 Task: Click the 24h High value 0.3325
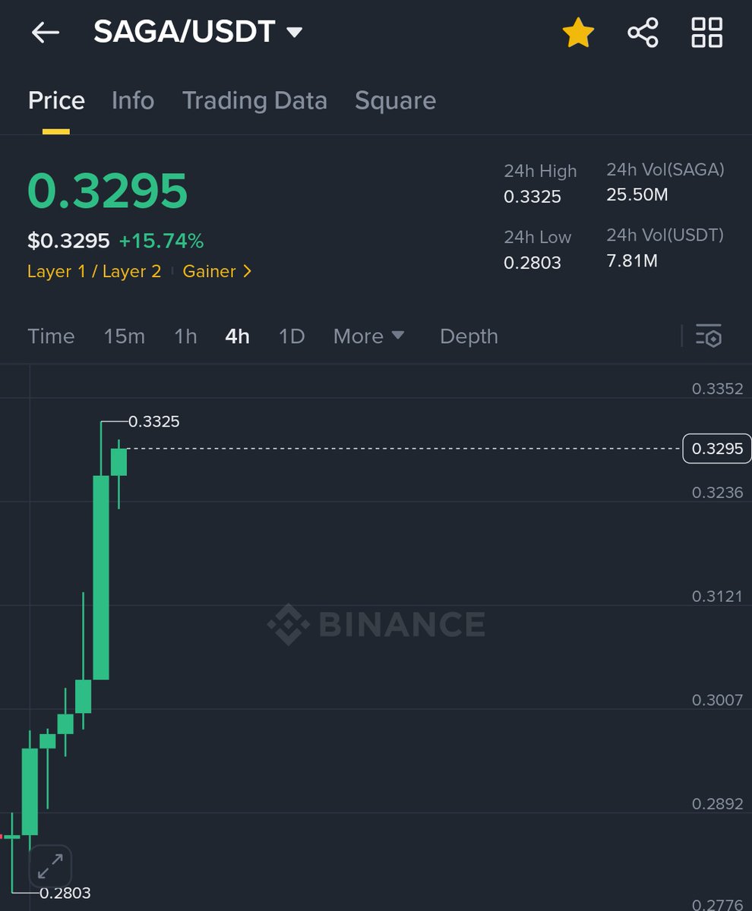532,197
